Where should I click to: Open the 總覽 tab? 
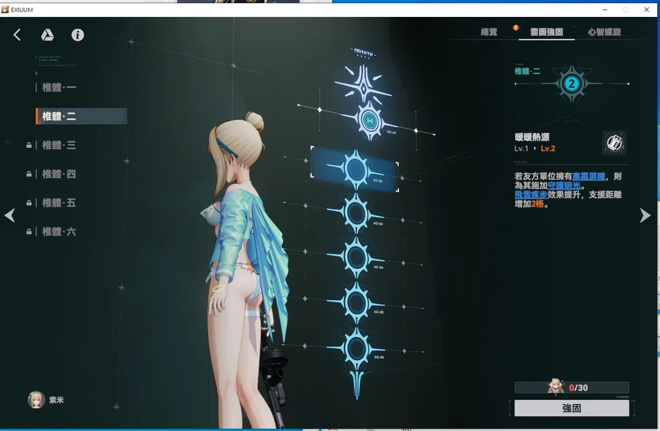[489, 32]
